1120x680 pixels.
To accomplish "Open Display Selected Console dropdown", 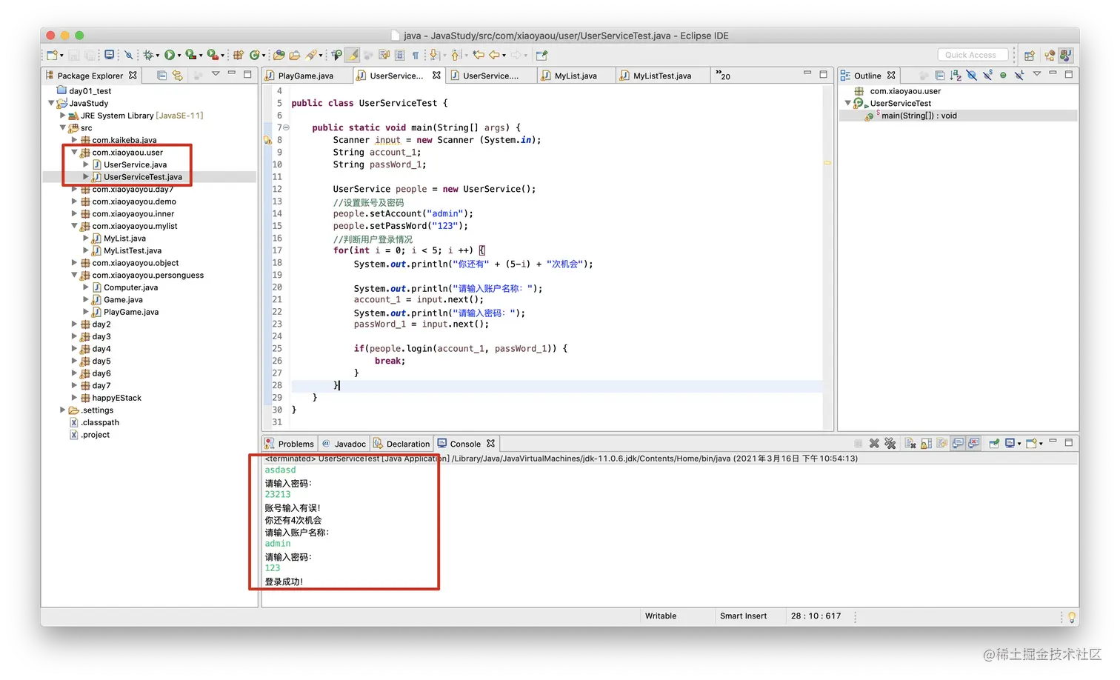I will [x=1019, y=444].
